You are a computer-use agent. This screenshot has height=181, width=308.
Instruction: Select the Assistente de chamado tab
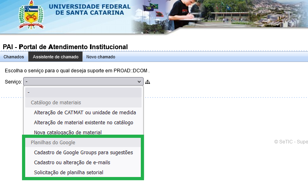coord(56,57)
